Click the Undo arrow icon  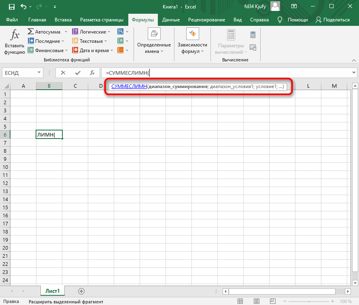point(24,7)
